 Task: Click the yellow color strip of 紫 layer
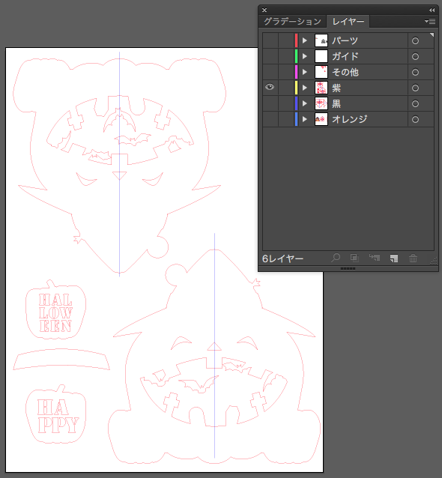tap(297, 88)
